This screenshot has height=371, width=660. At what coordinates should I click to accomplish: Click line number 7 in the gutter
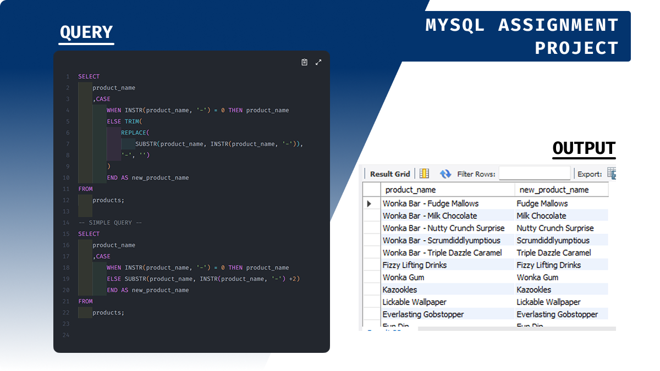pos(68,144)
